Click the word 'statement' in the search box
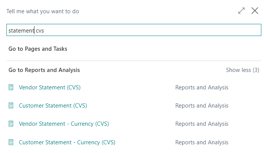The image size is (264, 153). pyautogui.click(x=21, y=31)
